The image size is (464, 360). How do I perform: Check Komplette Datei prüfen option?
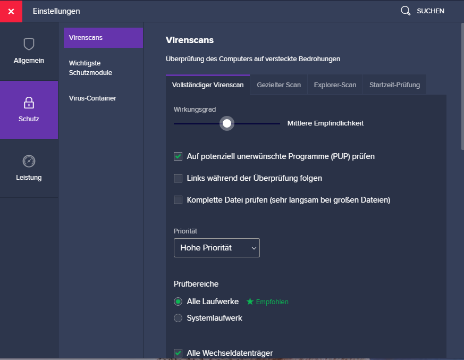pyautogui.click(x=178, y=200)
